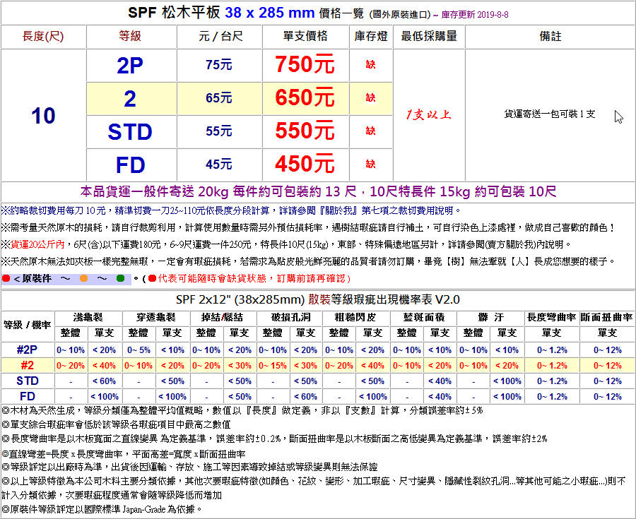This screenshot has height=519, width=636.
Task: Click the 元 / 台尺 column header
Action: pos(220,37)
